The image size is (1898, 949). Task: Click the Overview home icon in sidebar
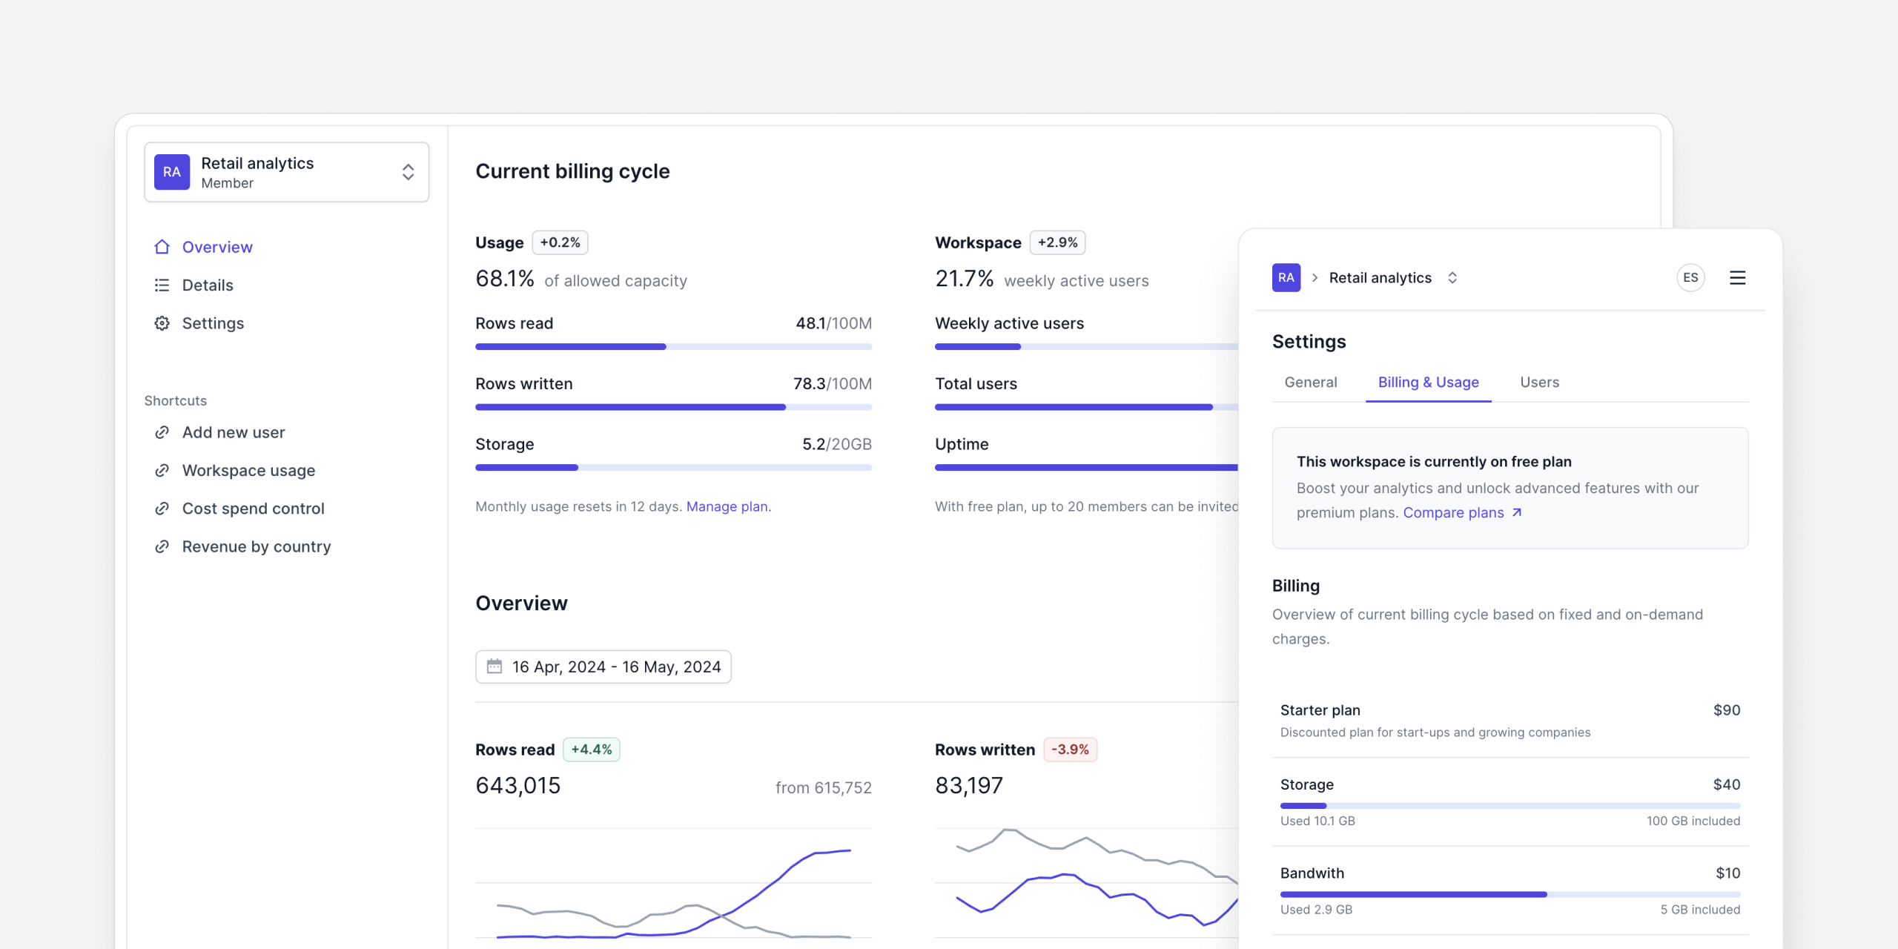pyautogui.click(x=162, y=247)
